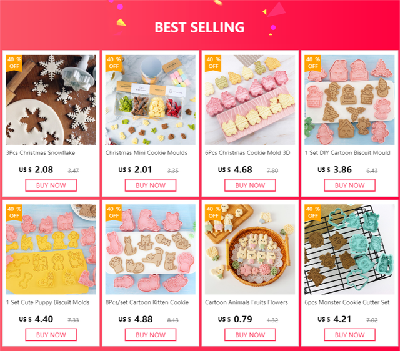Open the 8Pcs/set Cartoon Kitten Cookie title
The image size is (400, 351).
147,302
